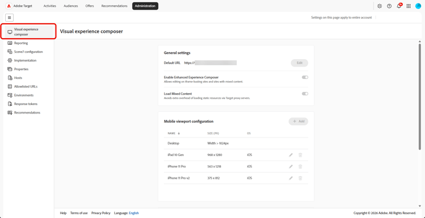Open the Recommendations top navigation tab
This screenshot has height=218, width=425.
click(x=114, y=6)
